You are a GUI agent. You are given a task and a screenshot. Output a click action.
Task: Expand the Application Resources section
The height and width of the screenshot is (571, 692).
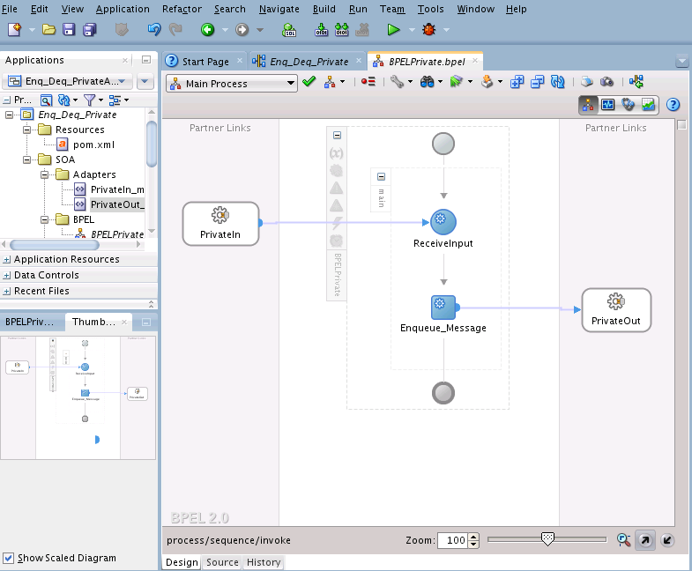click(x=7, y=260)
